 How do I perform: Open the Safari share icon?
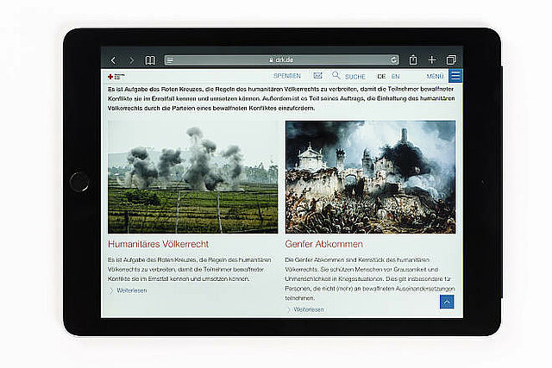pos(413,59)
